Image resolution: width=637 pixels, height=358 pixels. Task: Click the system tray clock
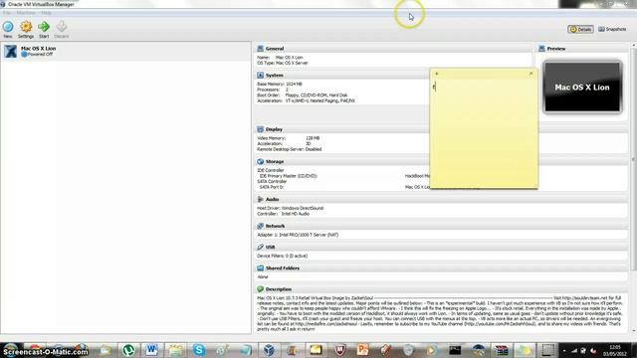615,351
